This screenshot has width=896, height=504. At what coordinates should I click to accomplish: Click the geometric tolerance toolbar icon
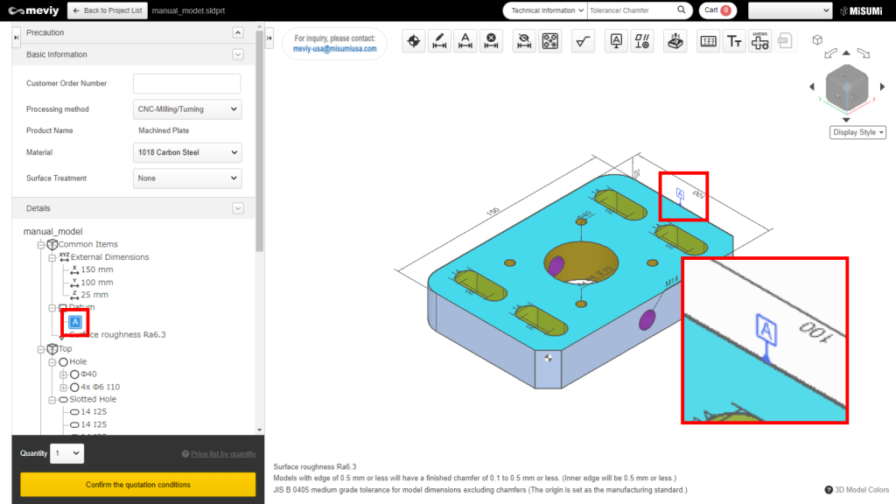(641, 41)
